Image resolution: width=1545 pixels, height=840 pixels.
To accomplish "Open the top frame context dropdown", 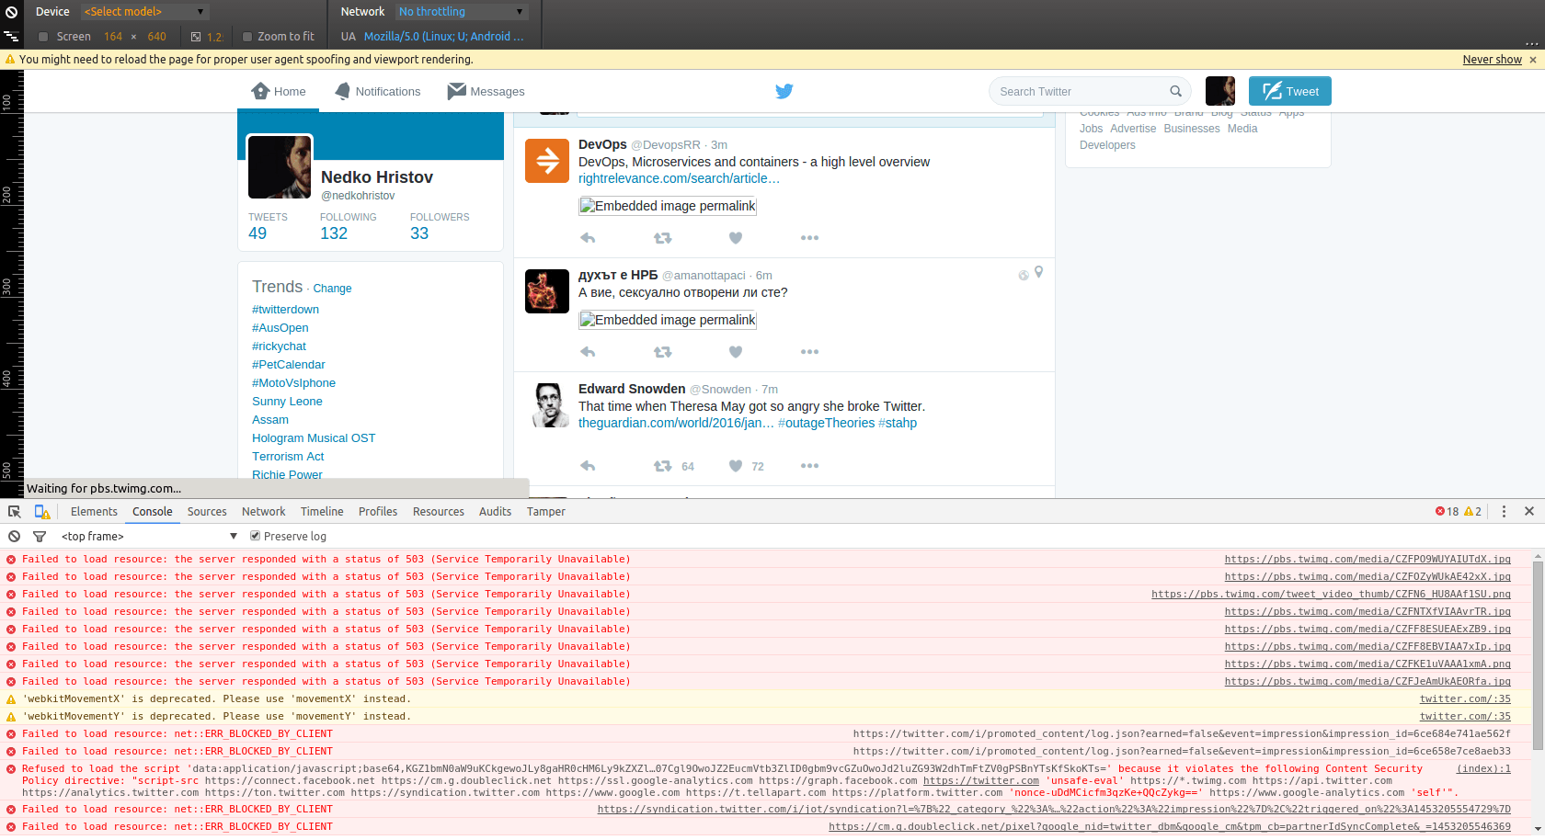I will [149, 537].
